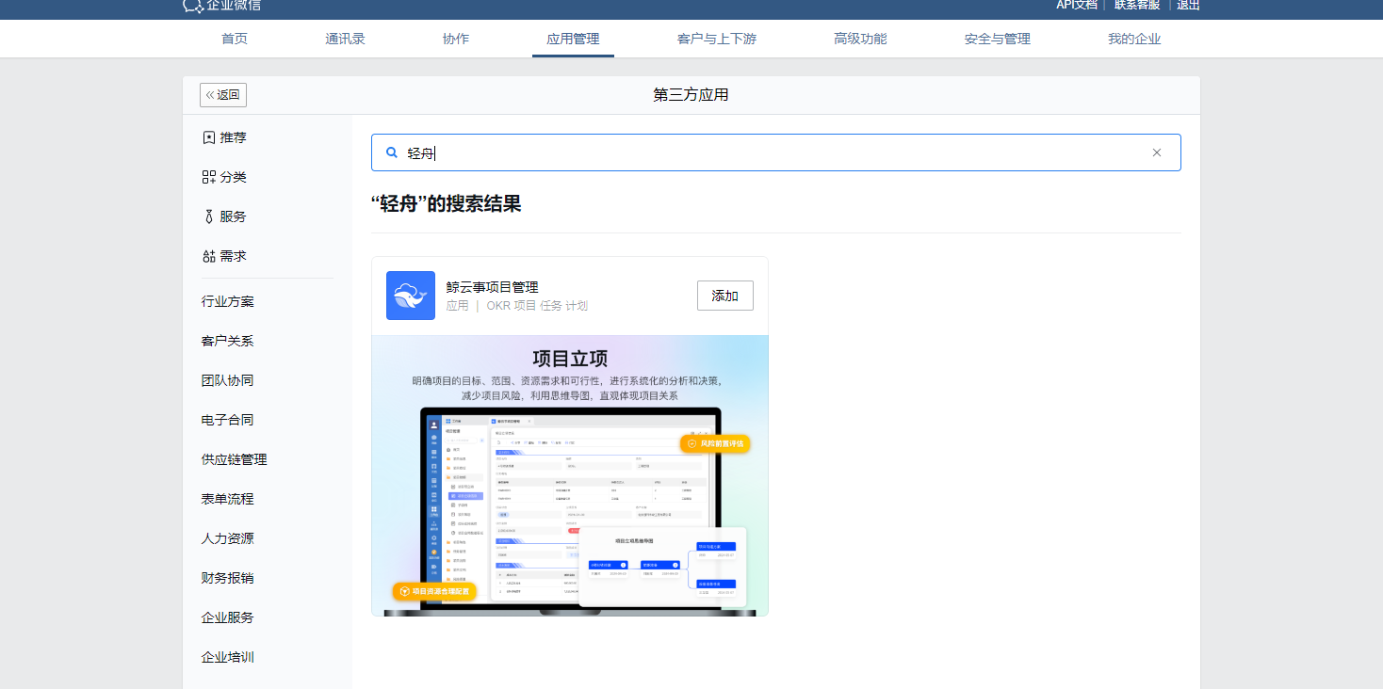Switch to the 通讯录 tab

pyautogui.click(x=346, y=39)
